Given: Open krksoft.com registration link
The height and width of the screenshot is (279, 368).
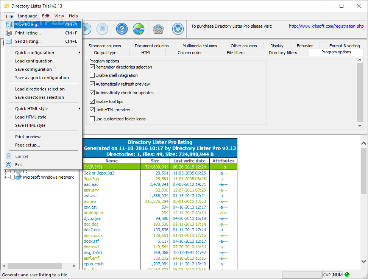Looking at the screenshot, I should tap(326, 26).
